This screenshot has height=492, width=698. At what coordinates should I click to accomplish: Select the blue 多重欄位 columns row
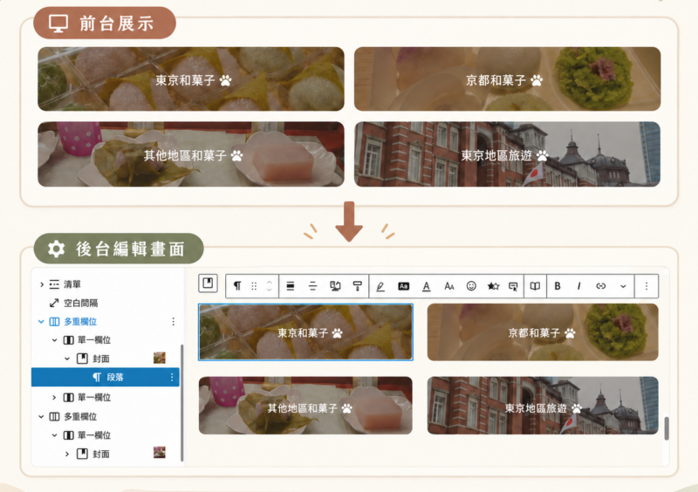click(x=106, y=322)
